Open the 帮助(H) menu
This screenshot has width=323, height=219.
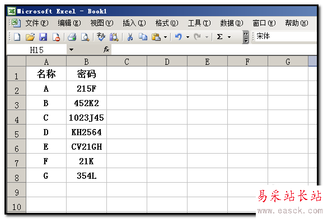click(297, 23)
